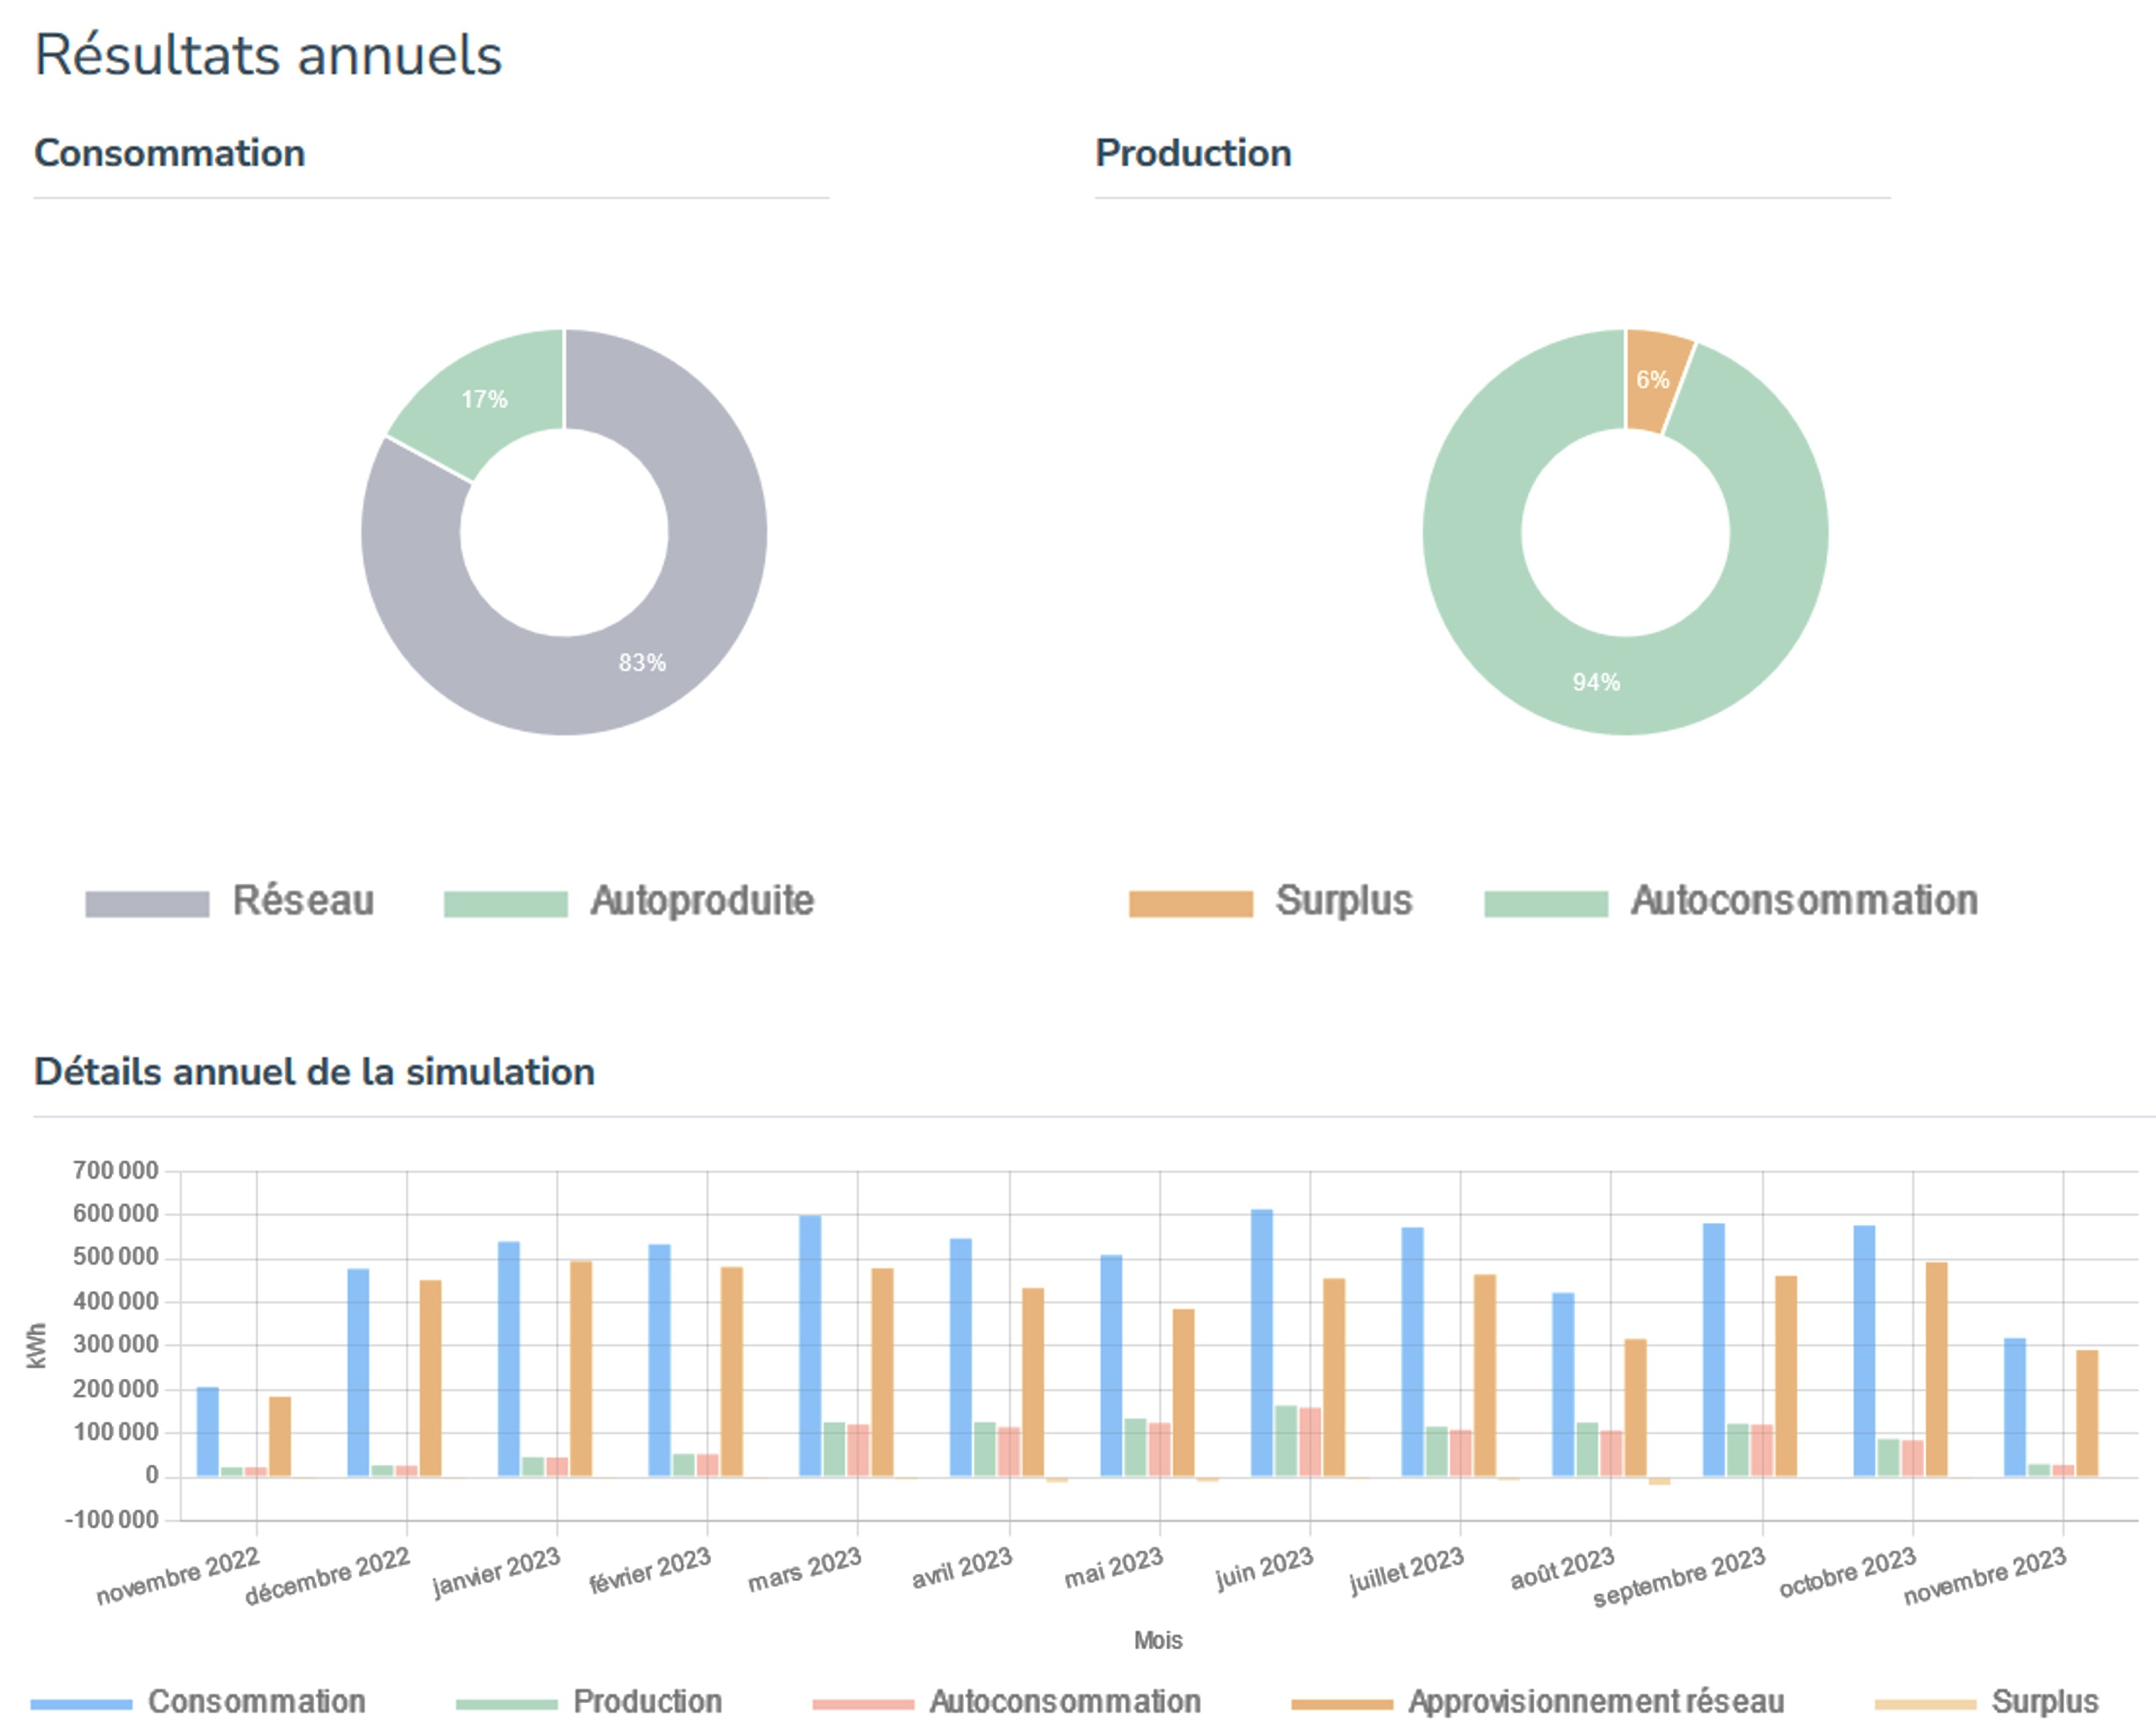The image size is (2156, 1735).
Task: Click the "Détails annuel de la simulation" heading
Action: tap(314, 1072)
